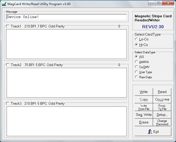Open the Setup... dialog
Viewport: 176px width, 142px height.
162,115
